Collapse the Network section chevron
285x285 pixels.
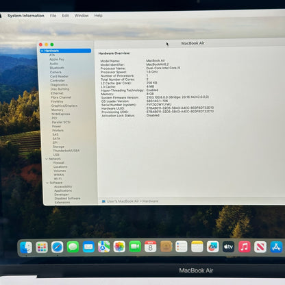[47, 159]
